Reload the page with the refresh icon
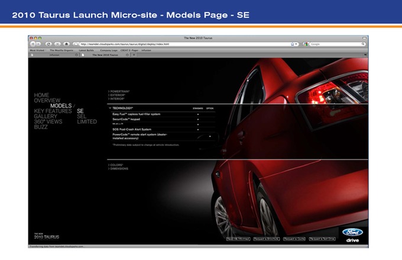This screenshot has height=260, width=402. (x=48, y=44)
